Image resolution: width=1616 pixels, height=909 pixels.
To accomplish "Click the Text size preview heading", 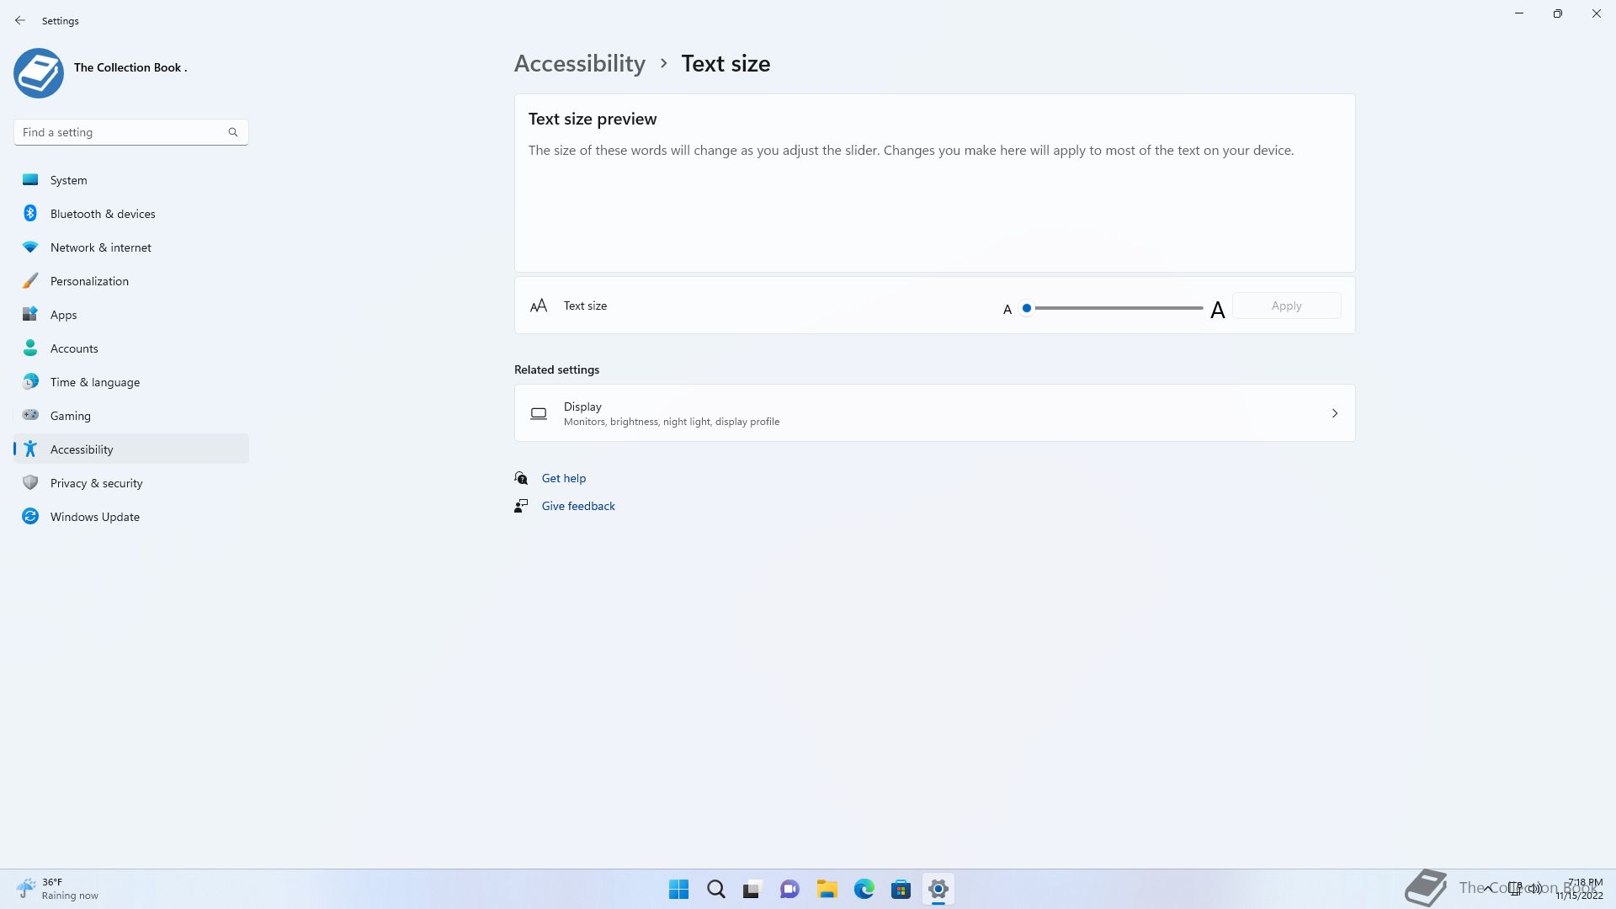I will 593,119.
